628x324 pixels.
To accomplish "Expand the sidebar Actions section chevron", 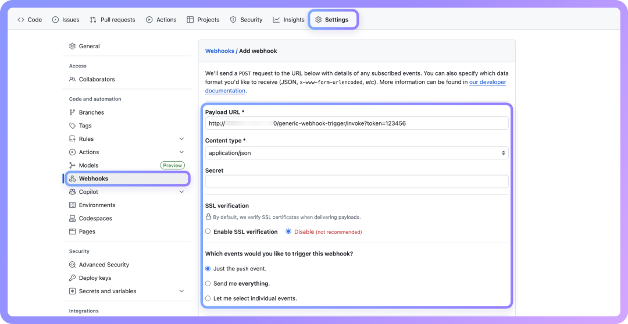I will [x=181, y=152].
